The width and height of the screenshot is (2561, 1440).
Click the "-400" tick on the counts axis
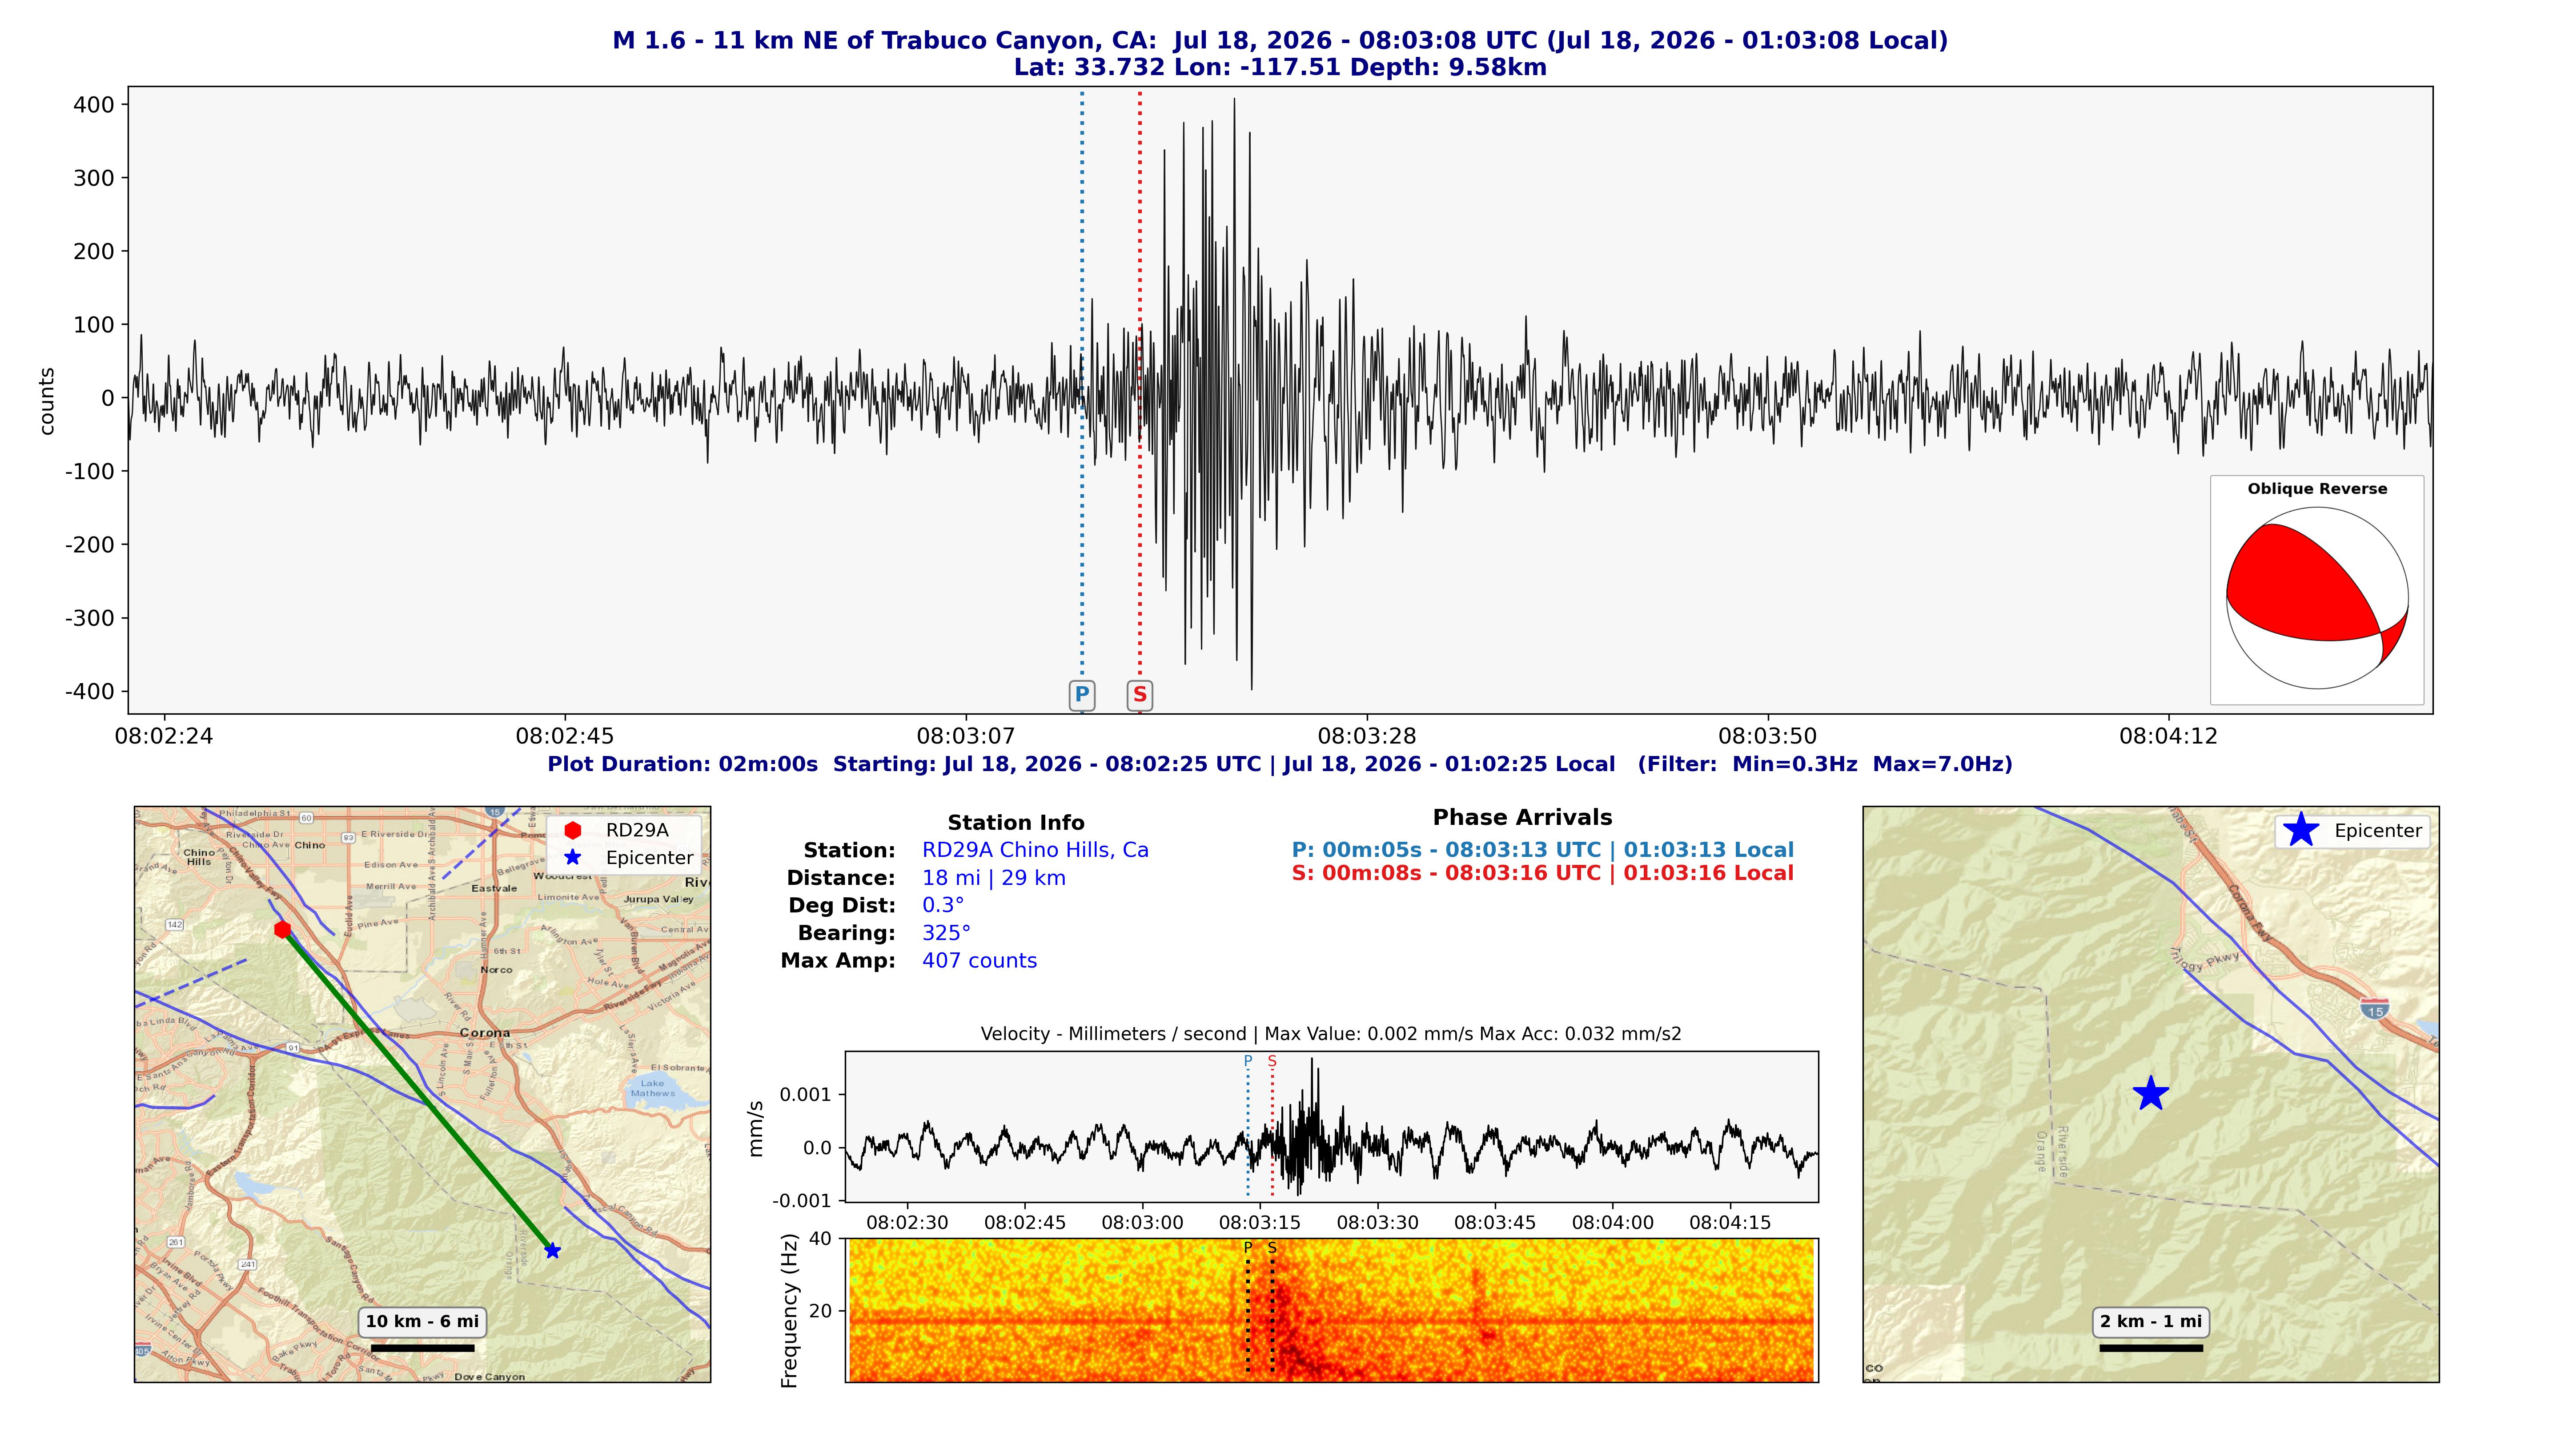[x=89, y=692]
